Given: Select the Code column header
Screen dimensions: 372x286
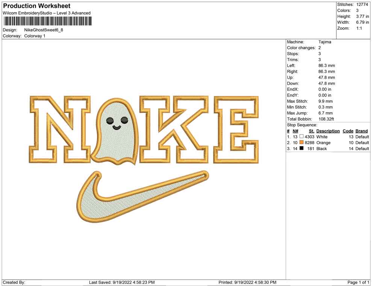Looking at the screenshot, I should click(x=348, y=131).
